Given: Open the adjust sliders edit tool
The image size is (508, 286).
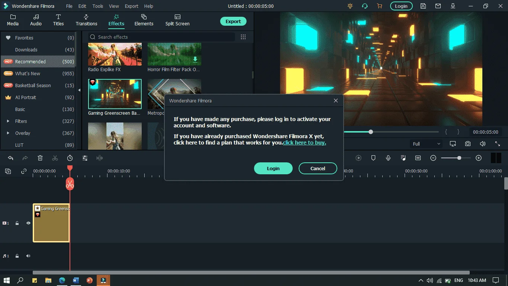Looking at the screenshot, I should point(85,158).
